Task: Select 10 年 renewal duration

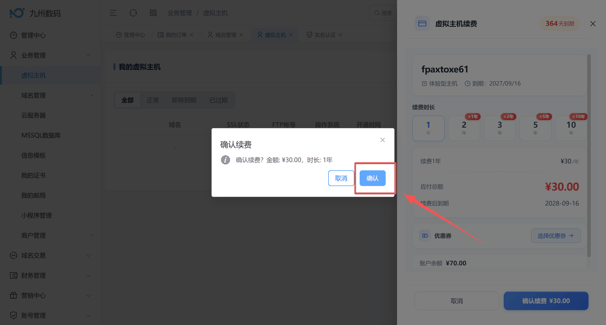Action: 571,128
